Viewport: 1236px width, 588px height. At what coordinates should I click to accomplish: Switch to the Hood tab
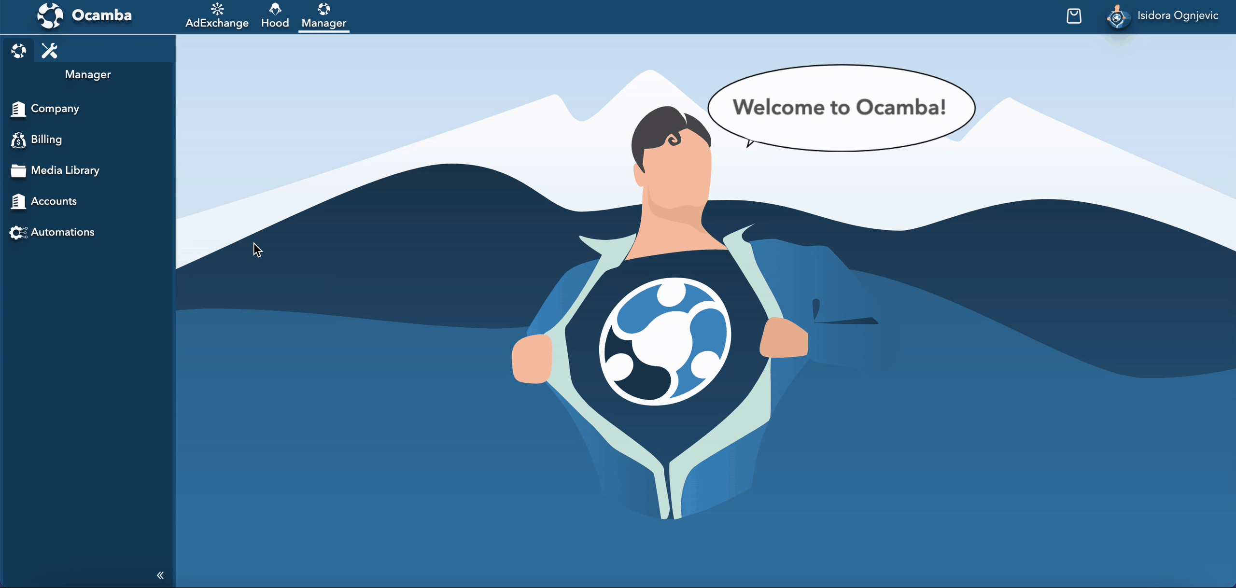275,16
